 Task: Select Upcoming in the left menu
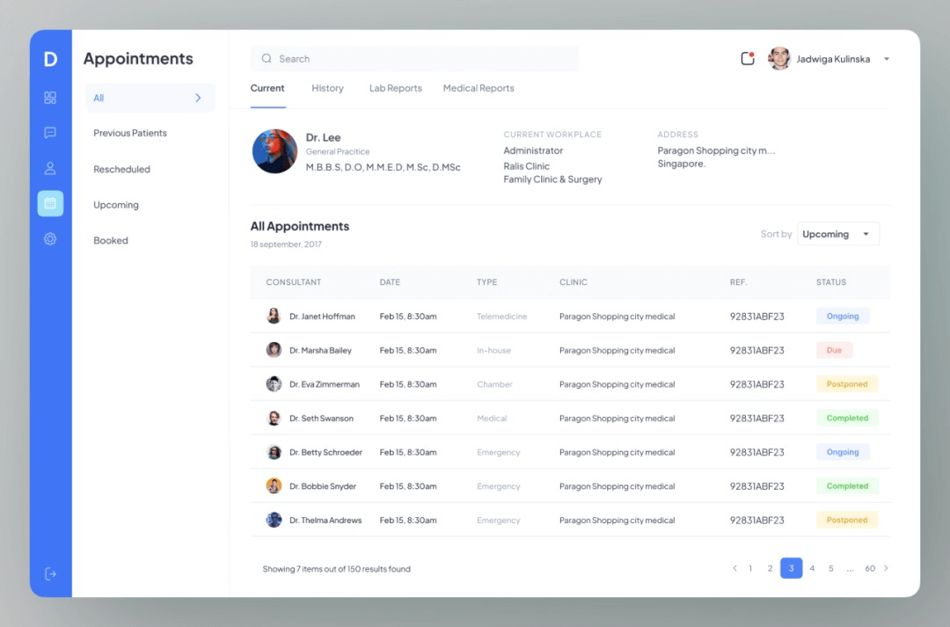116,205
